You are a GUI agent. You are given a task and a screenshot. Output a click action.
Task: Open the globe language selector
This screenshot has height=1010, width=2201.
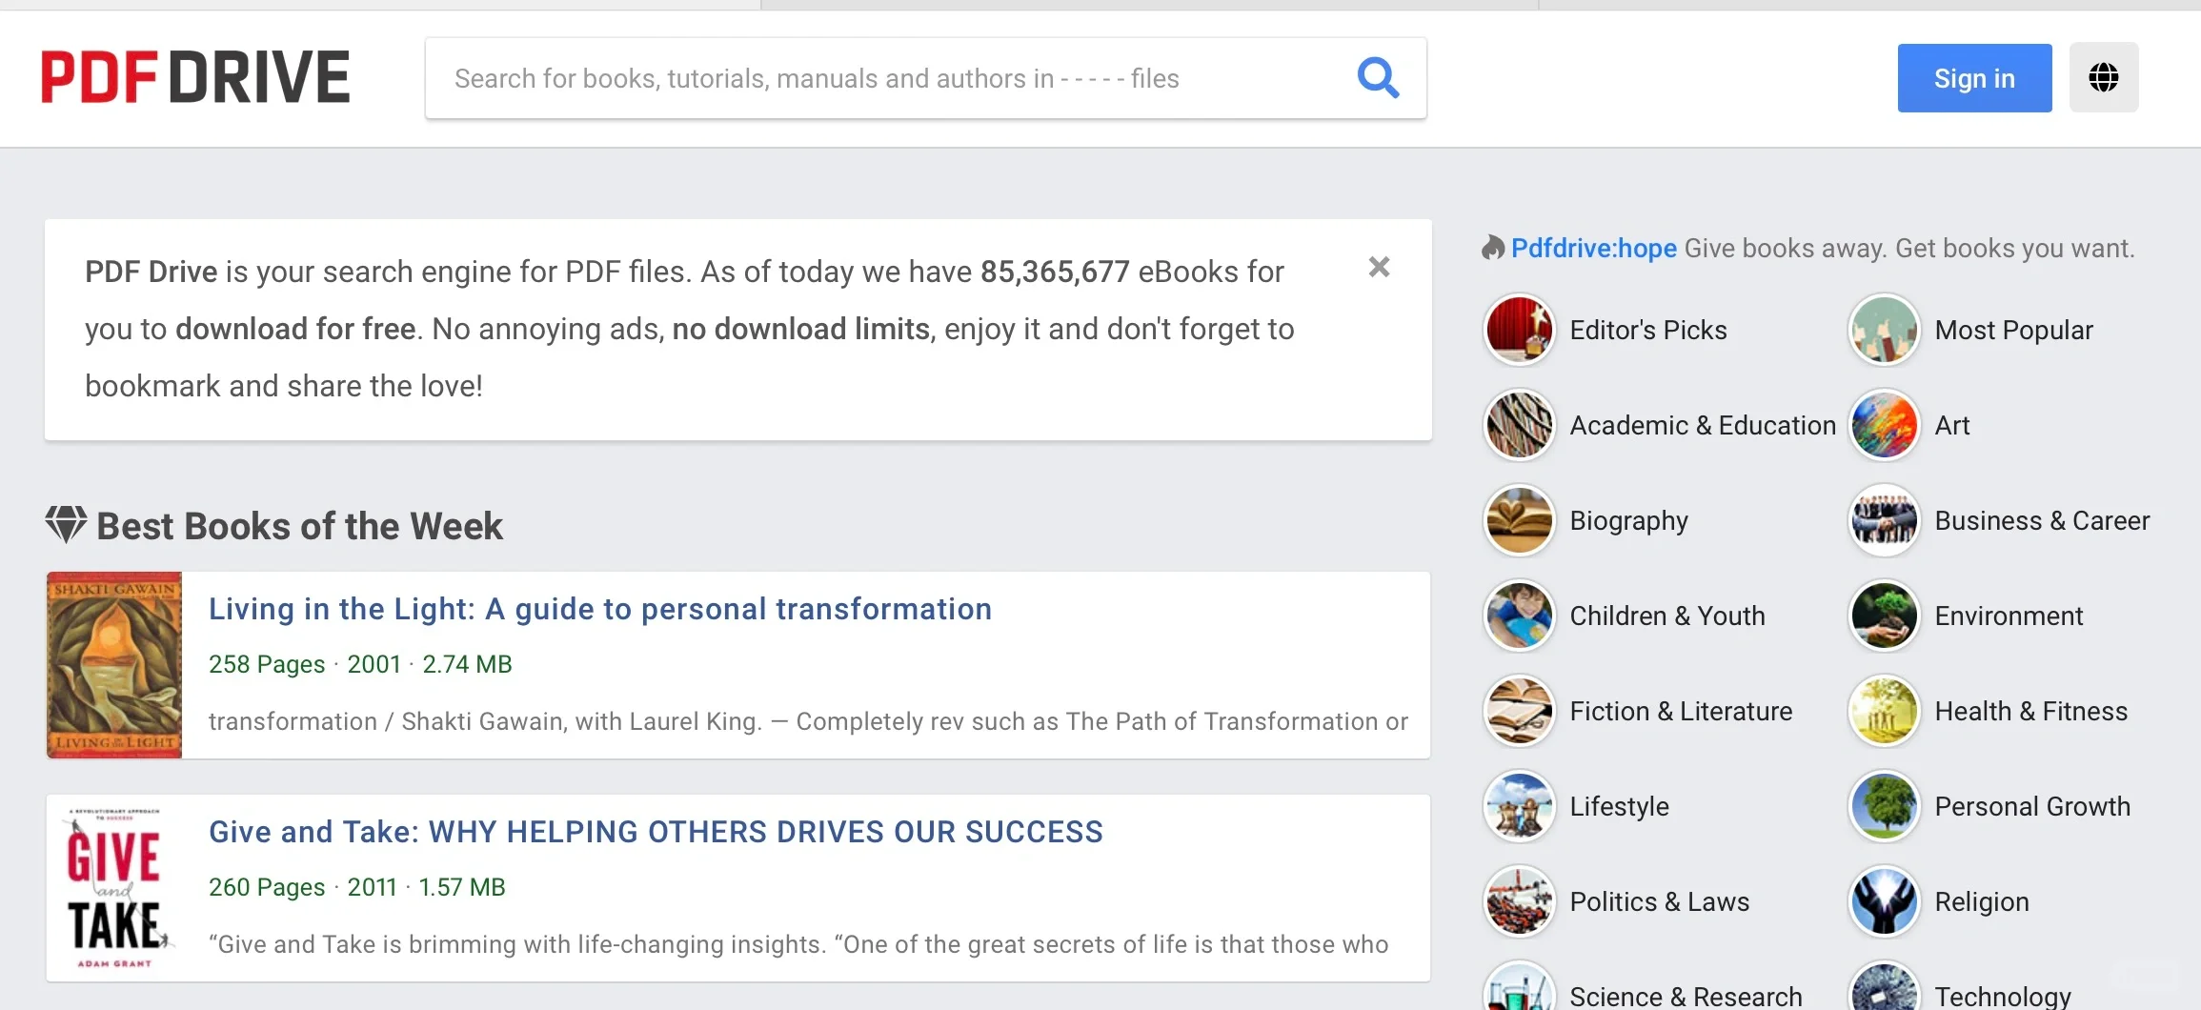[x=2104, y=77]
